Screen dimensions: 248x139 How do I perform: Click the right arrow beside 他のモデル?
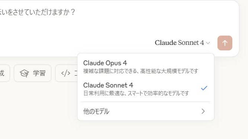tap(203, 111)
